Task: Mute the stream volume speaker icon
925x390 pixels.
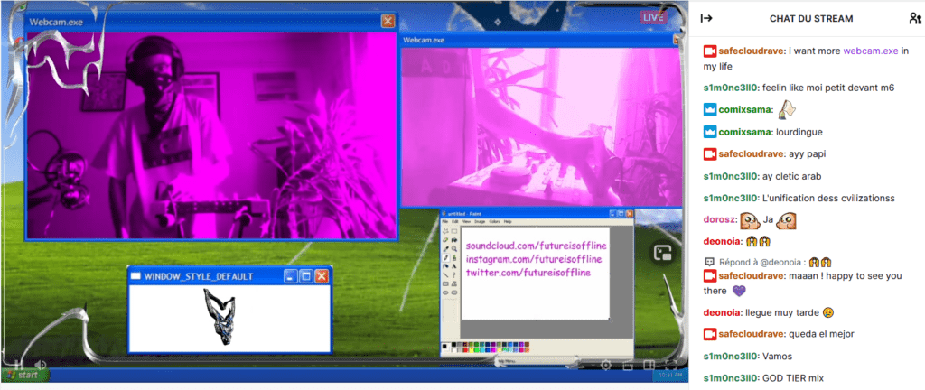Action: (x=40, y=365)
